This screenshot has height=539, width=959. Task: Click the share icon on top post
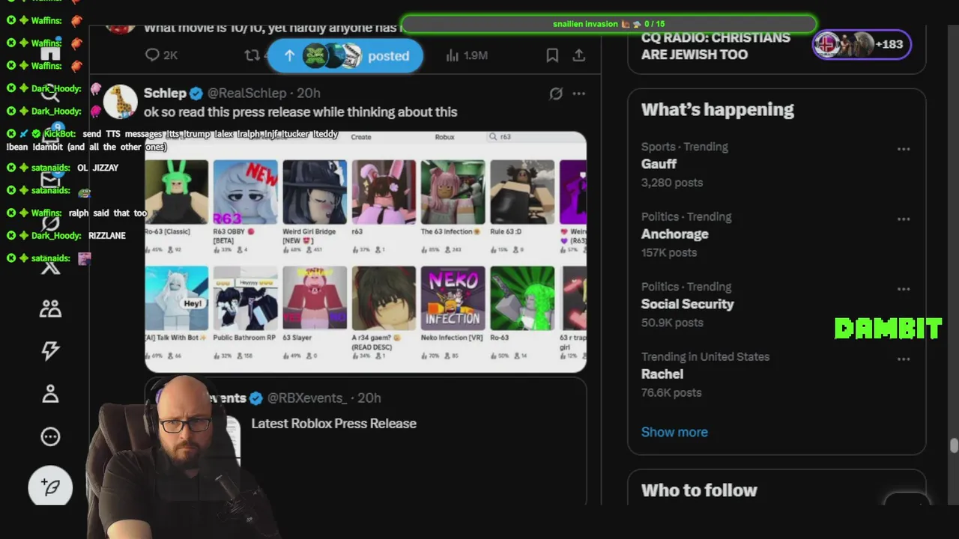click(579, 55)
